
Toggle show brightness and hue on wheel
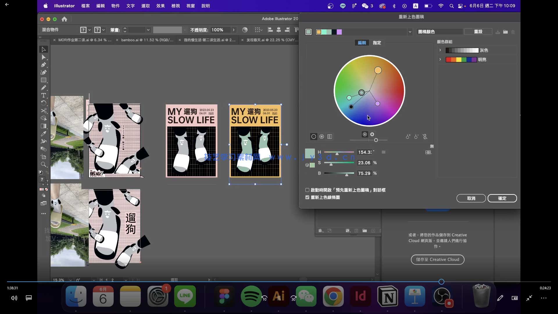point(372,134)
